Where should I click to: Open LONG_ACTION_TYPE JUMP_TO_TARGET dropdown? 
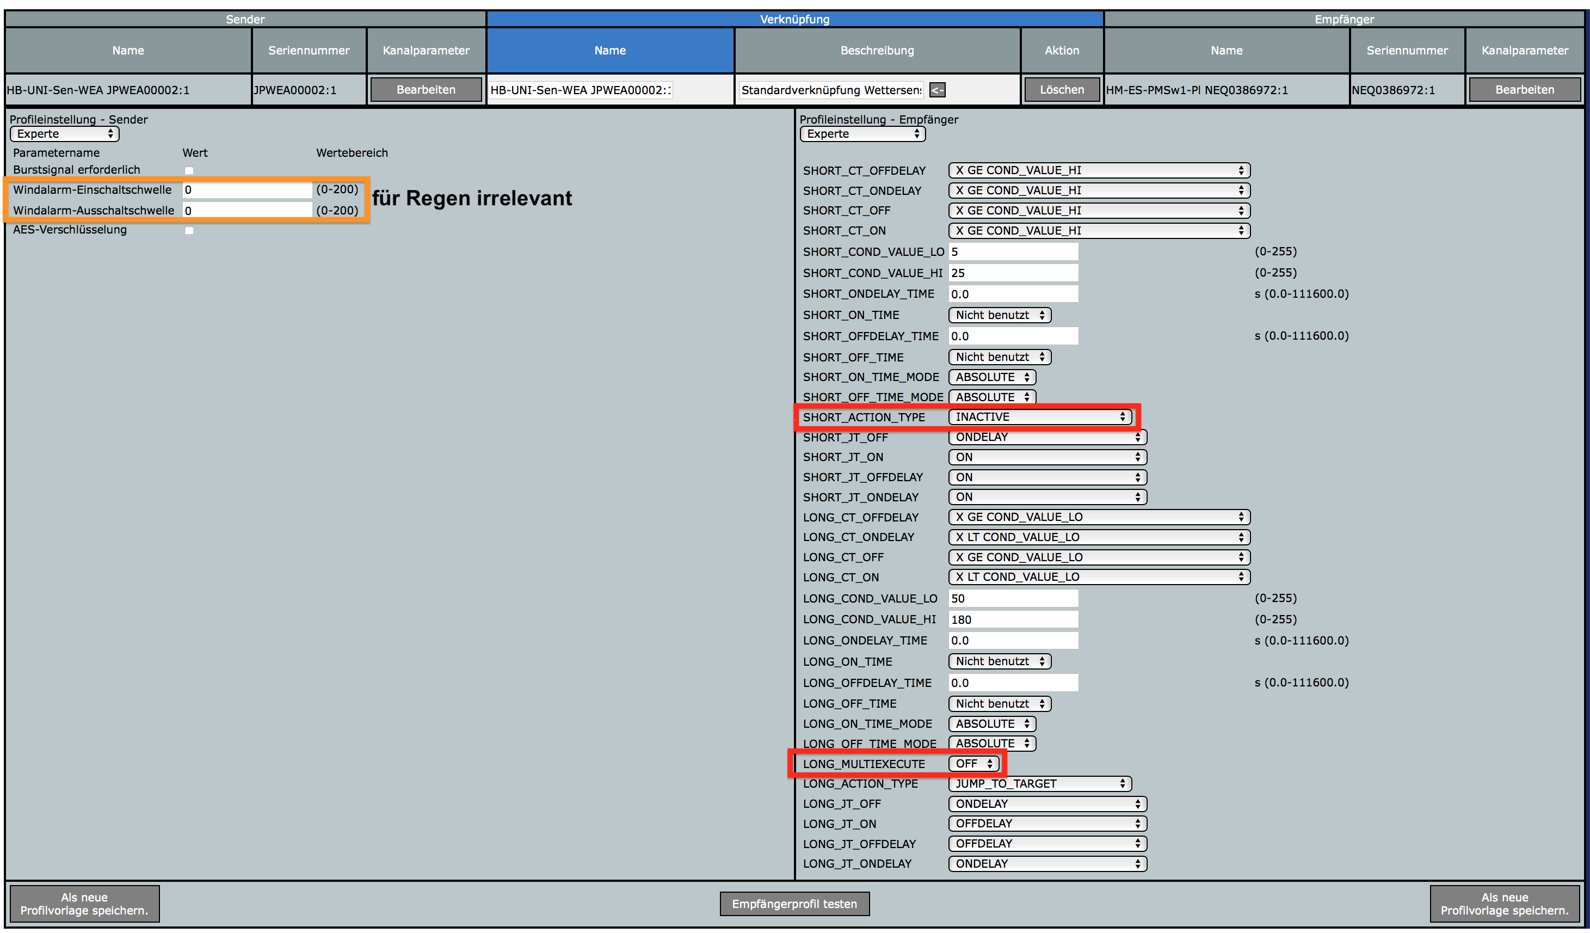coord(1040,783)
